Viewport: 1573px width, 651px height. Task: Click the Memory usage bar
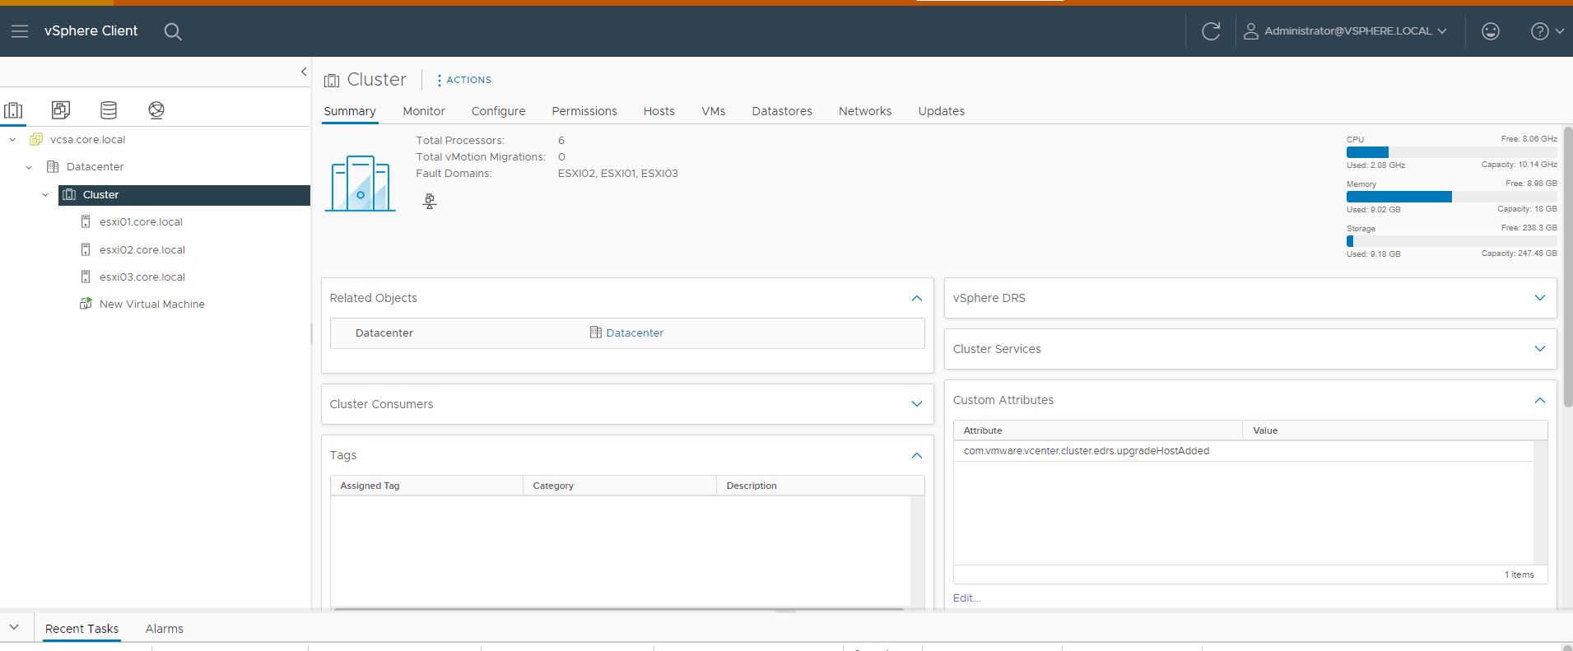point(1451,197)
